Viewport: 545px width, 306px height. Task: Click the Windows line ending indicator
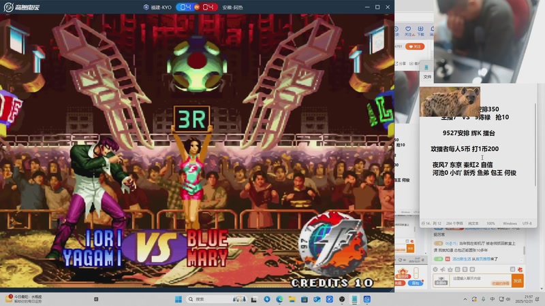[510, 224]
